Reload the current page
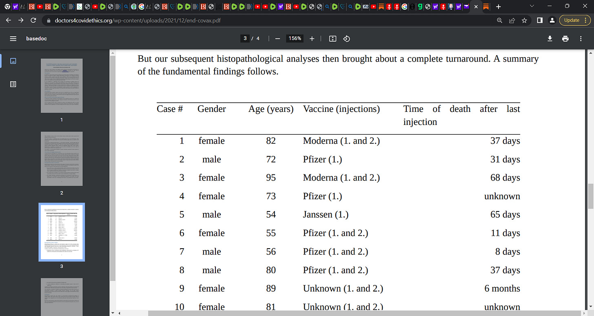This screenshot has height=316, width=594. tap(33, 20)
